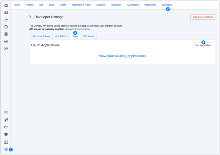220x155 pixels.
Task: Open the settings gear icon
Action: pyautogui.click(x=6, y=149)
